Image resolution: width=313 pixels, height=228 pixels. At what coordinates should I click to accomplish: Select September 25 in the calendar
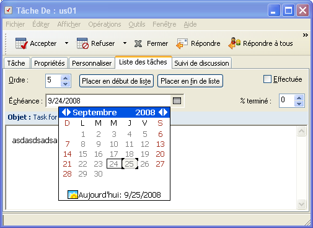(x=130, y=164)
